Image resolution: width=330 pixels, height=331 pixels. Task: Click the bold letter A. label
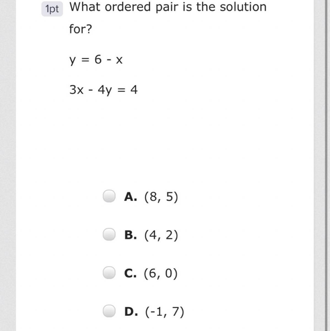[x=131, y=197]
